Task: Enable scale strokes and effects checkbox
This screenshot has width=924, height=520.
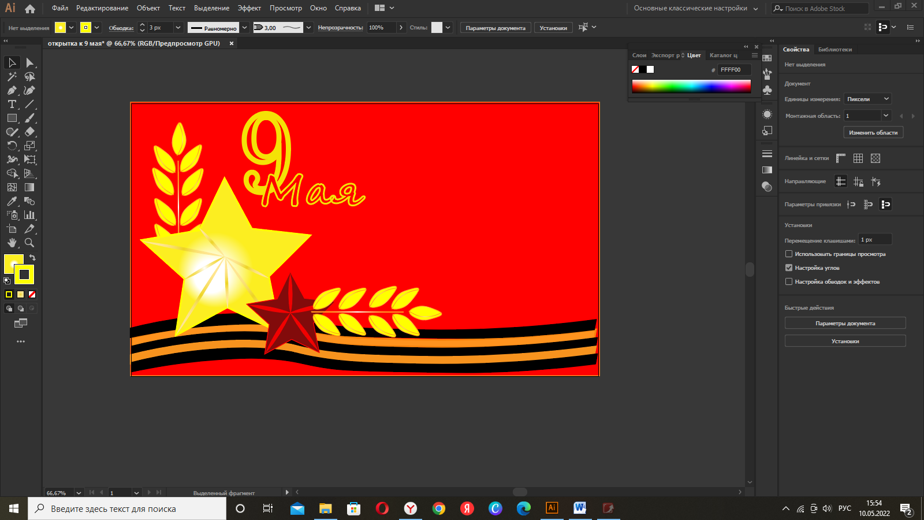Action: point(789,281)
